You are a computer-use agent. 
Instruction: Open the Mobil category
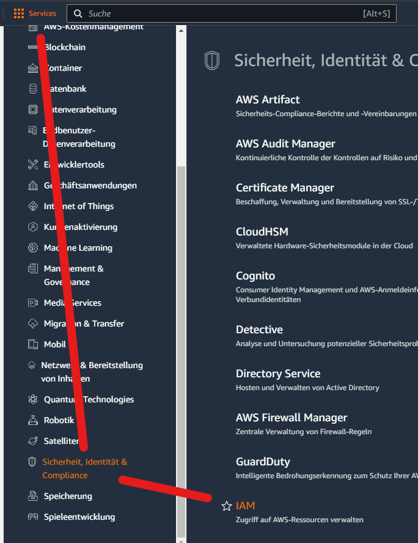click(x=54, y=344)
